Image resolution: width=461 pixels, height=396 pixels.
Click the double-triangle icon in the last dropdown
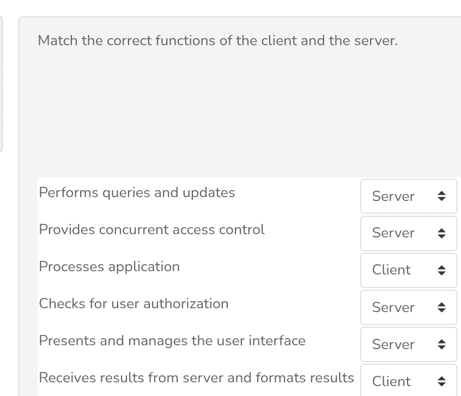click(x=441, y=381)
